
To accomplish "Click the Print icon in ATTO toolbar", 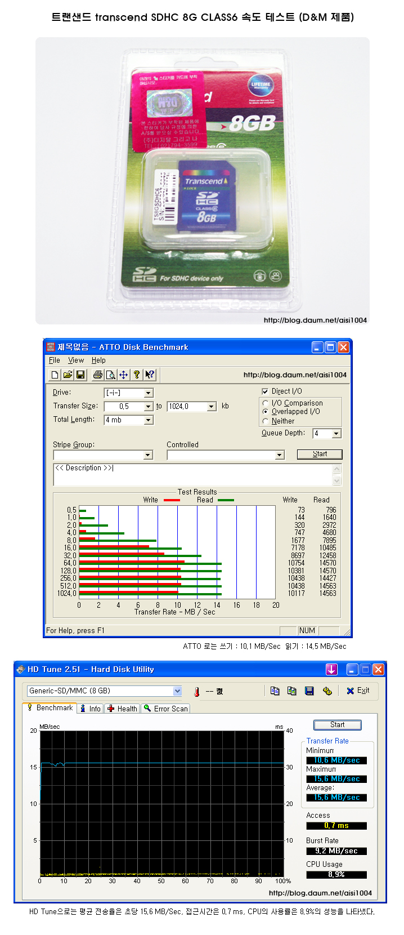I will [x=98, y=375].
